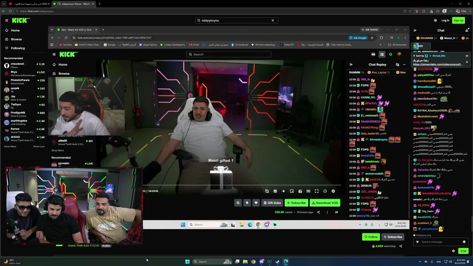Click top gifter RRAMMM in chat

[x=426, y=38]
